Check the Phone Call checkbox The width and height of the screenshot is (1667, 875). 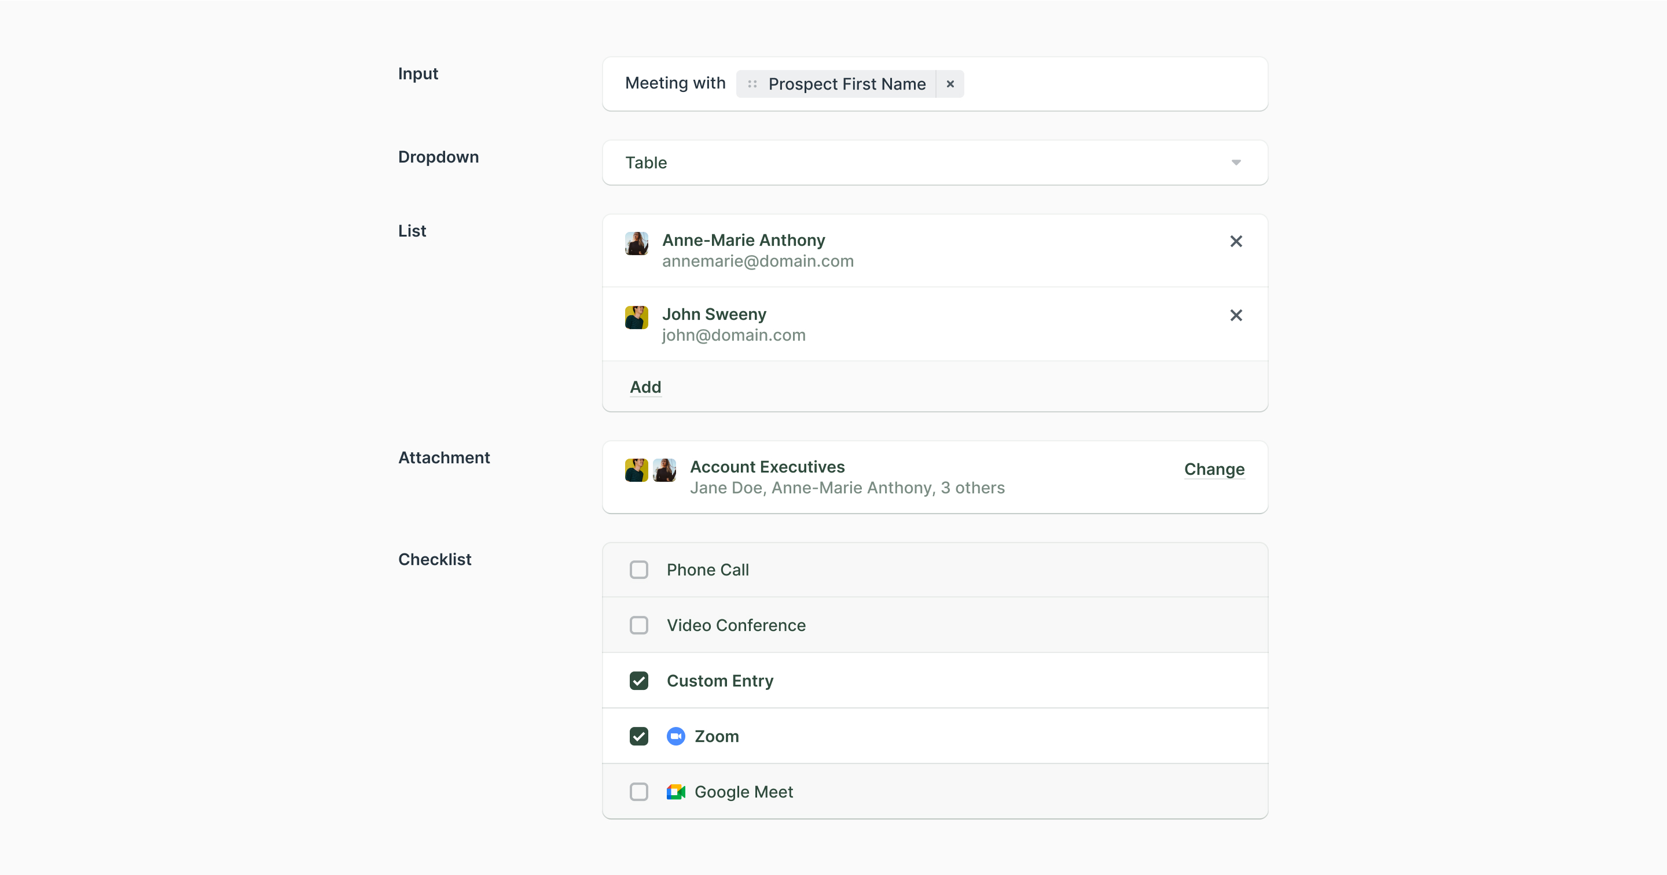pyautogui.click(x=638, y=570)
